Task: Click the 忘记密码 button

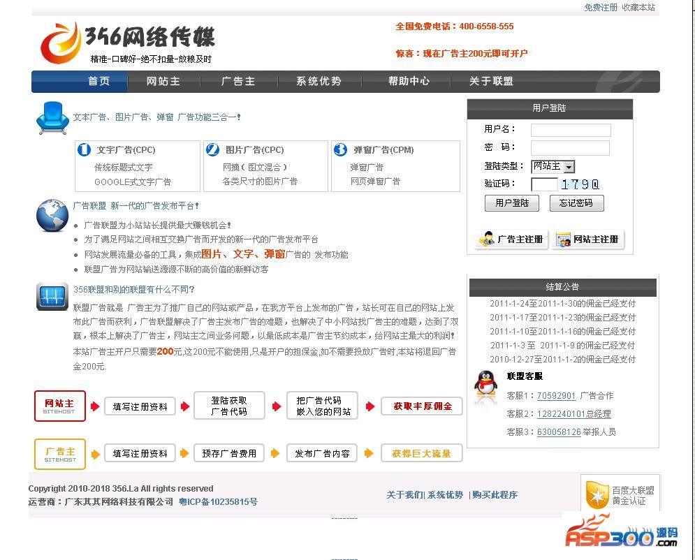Action: point(577,203)
